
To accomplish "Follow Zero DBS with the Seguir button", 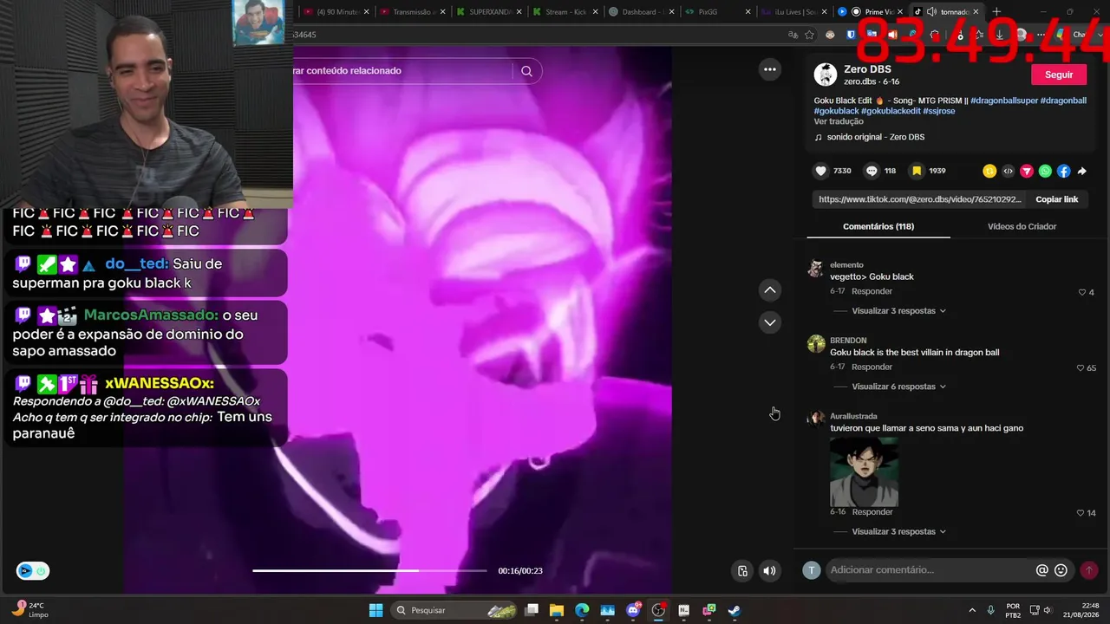I will click(x=1058, y=75).
